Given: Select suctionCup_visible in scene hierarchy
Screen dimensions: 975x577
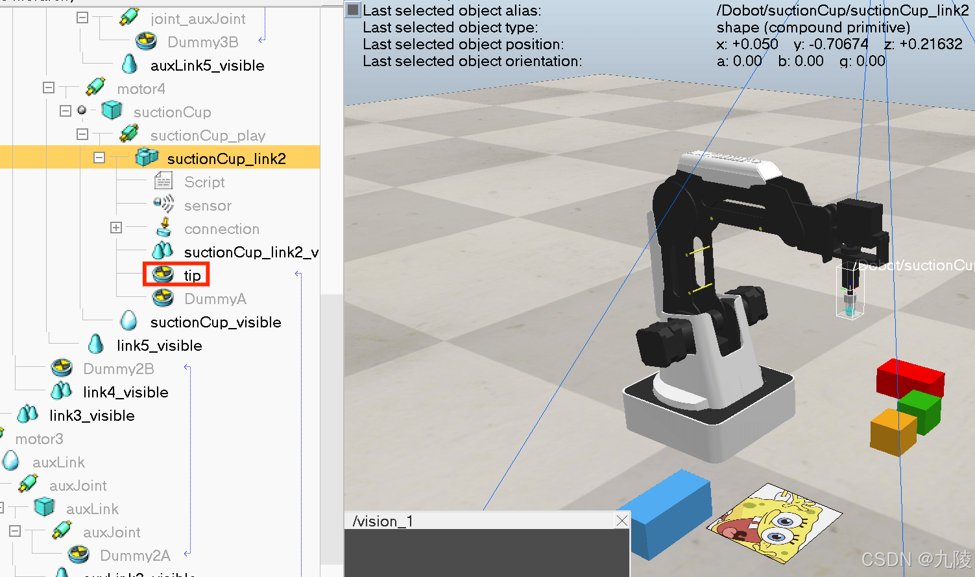Looking at the screenshot, I should (x=216, y=322).
